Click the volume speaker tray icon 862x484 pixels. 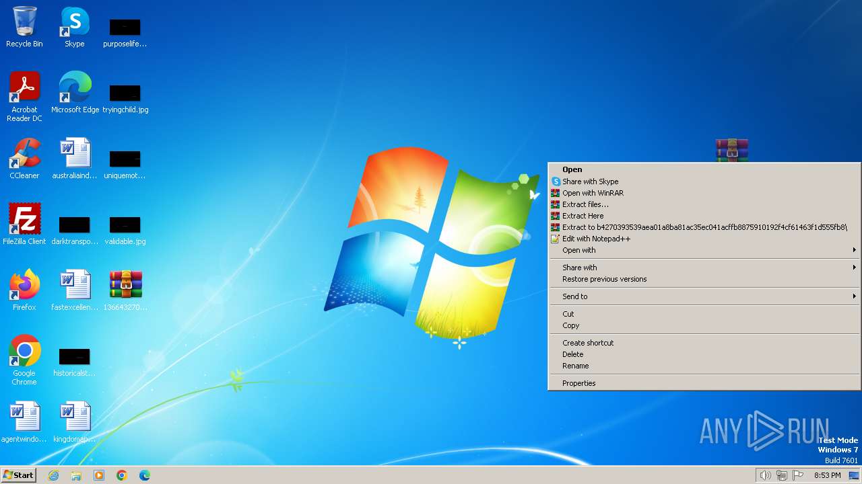tap(765, 475)
